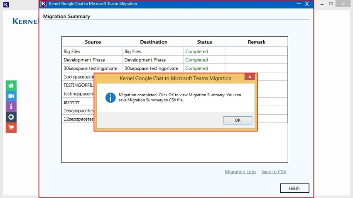Maximize the background main window

(331, 3)
